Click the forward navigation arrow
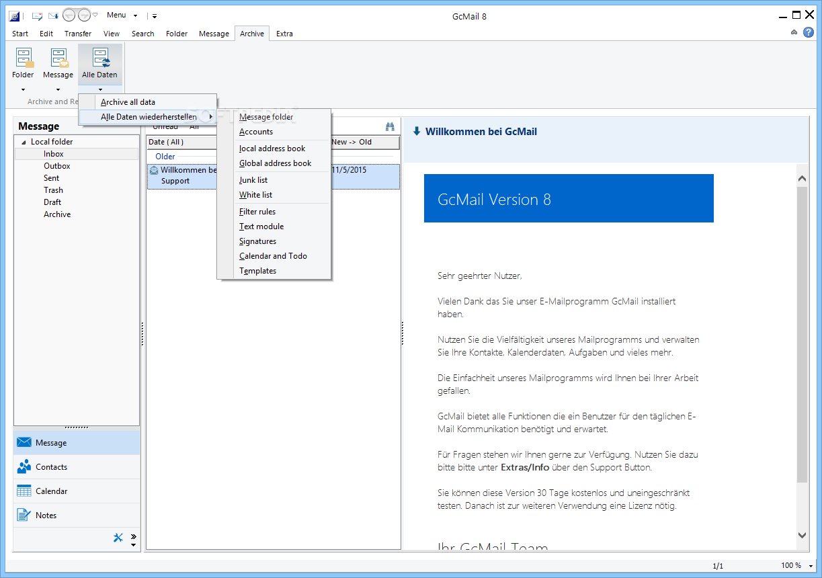822x578 pixels. [84, 15]
